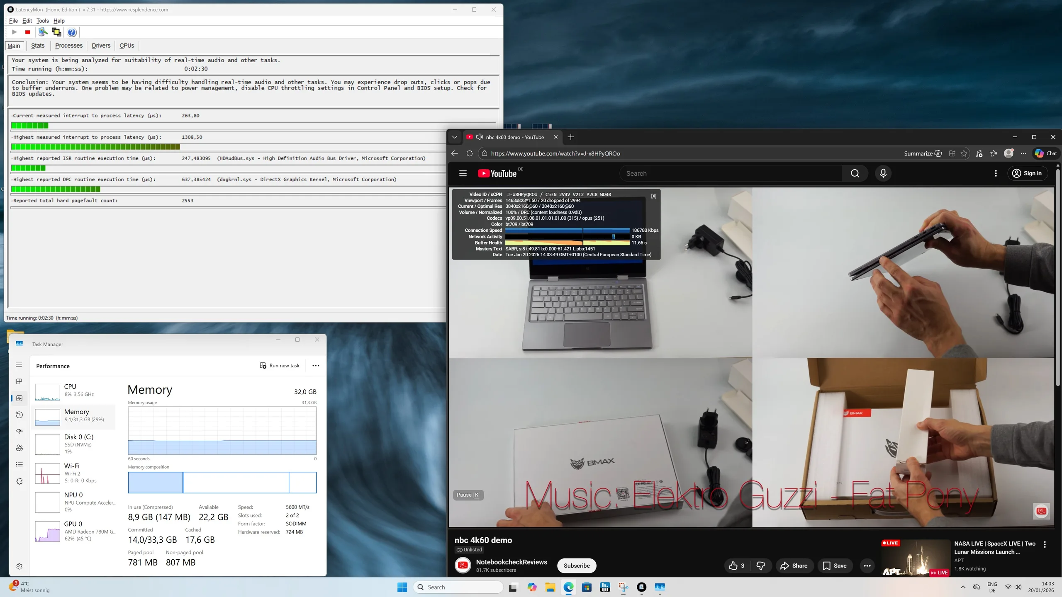Open Task Manager App history sidebar icon
Image resolution: width=1062 pixels, height=597 pixels.
[x=19, y=415]
